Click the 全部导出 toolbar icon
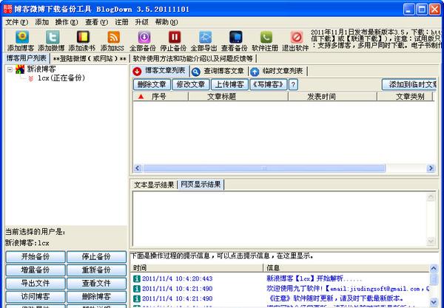Screen dimensions: 444x308 [x=205, y=37]
